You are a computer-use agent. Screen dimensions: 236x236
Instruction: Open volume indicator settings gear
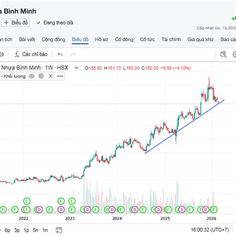pyautogui.click(x=41, y=76)
